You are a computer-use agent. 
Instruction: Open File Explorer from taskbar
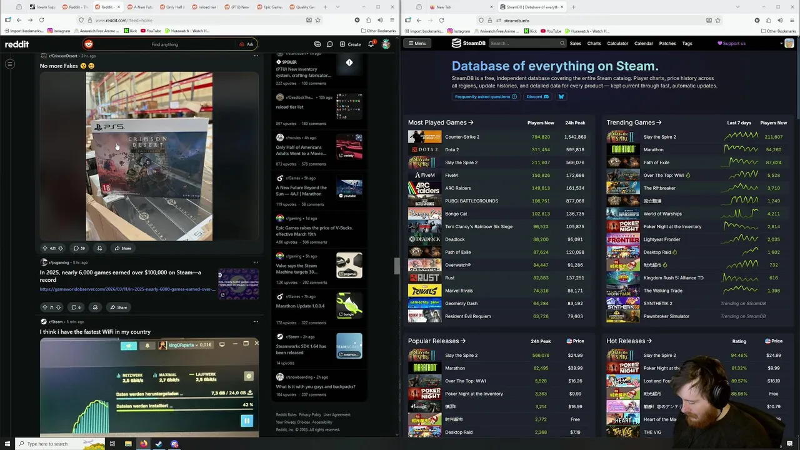click(128, 444)
